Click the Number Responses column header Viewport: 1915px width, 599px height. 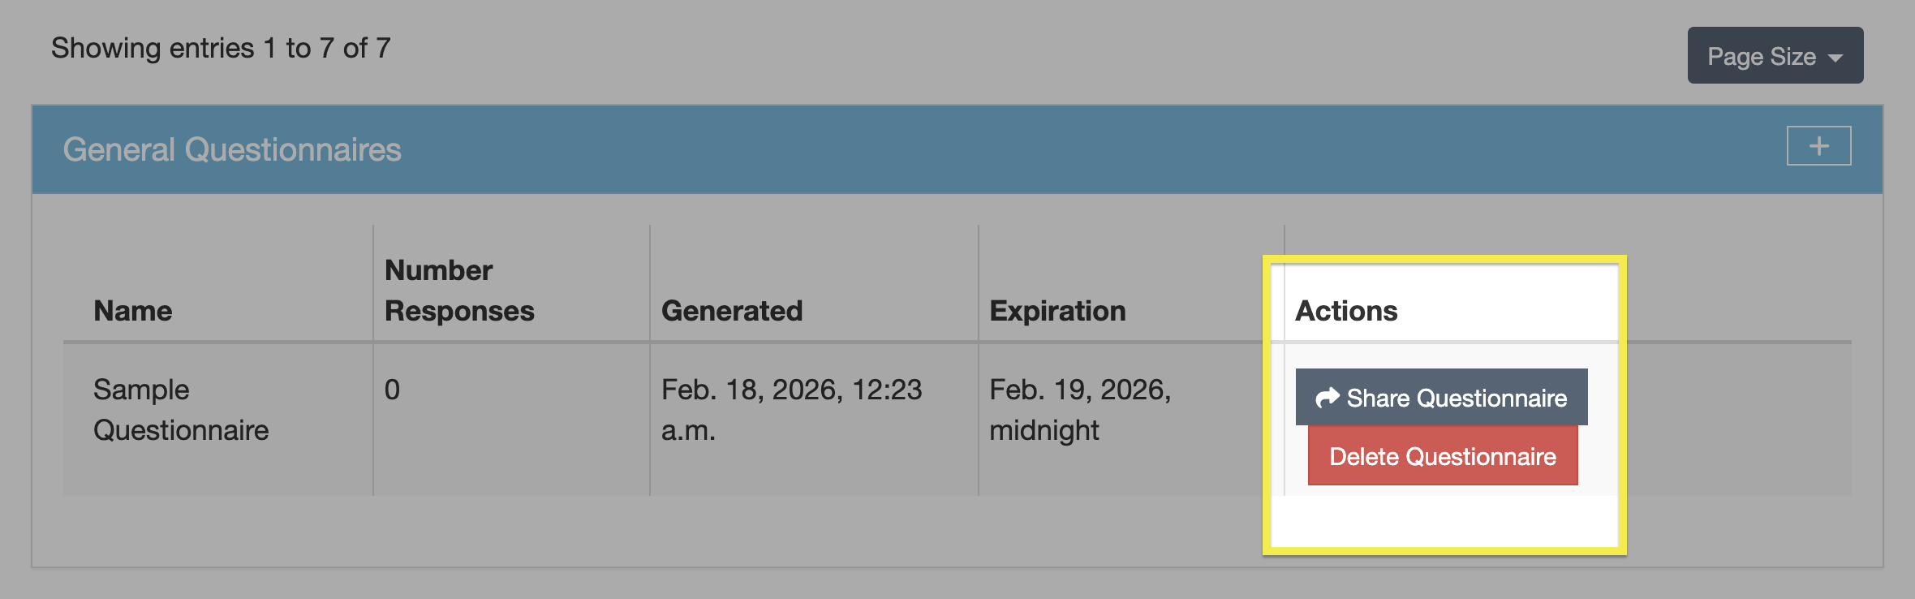pyautogui.click(x=459, y=291)
